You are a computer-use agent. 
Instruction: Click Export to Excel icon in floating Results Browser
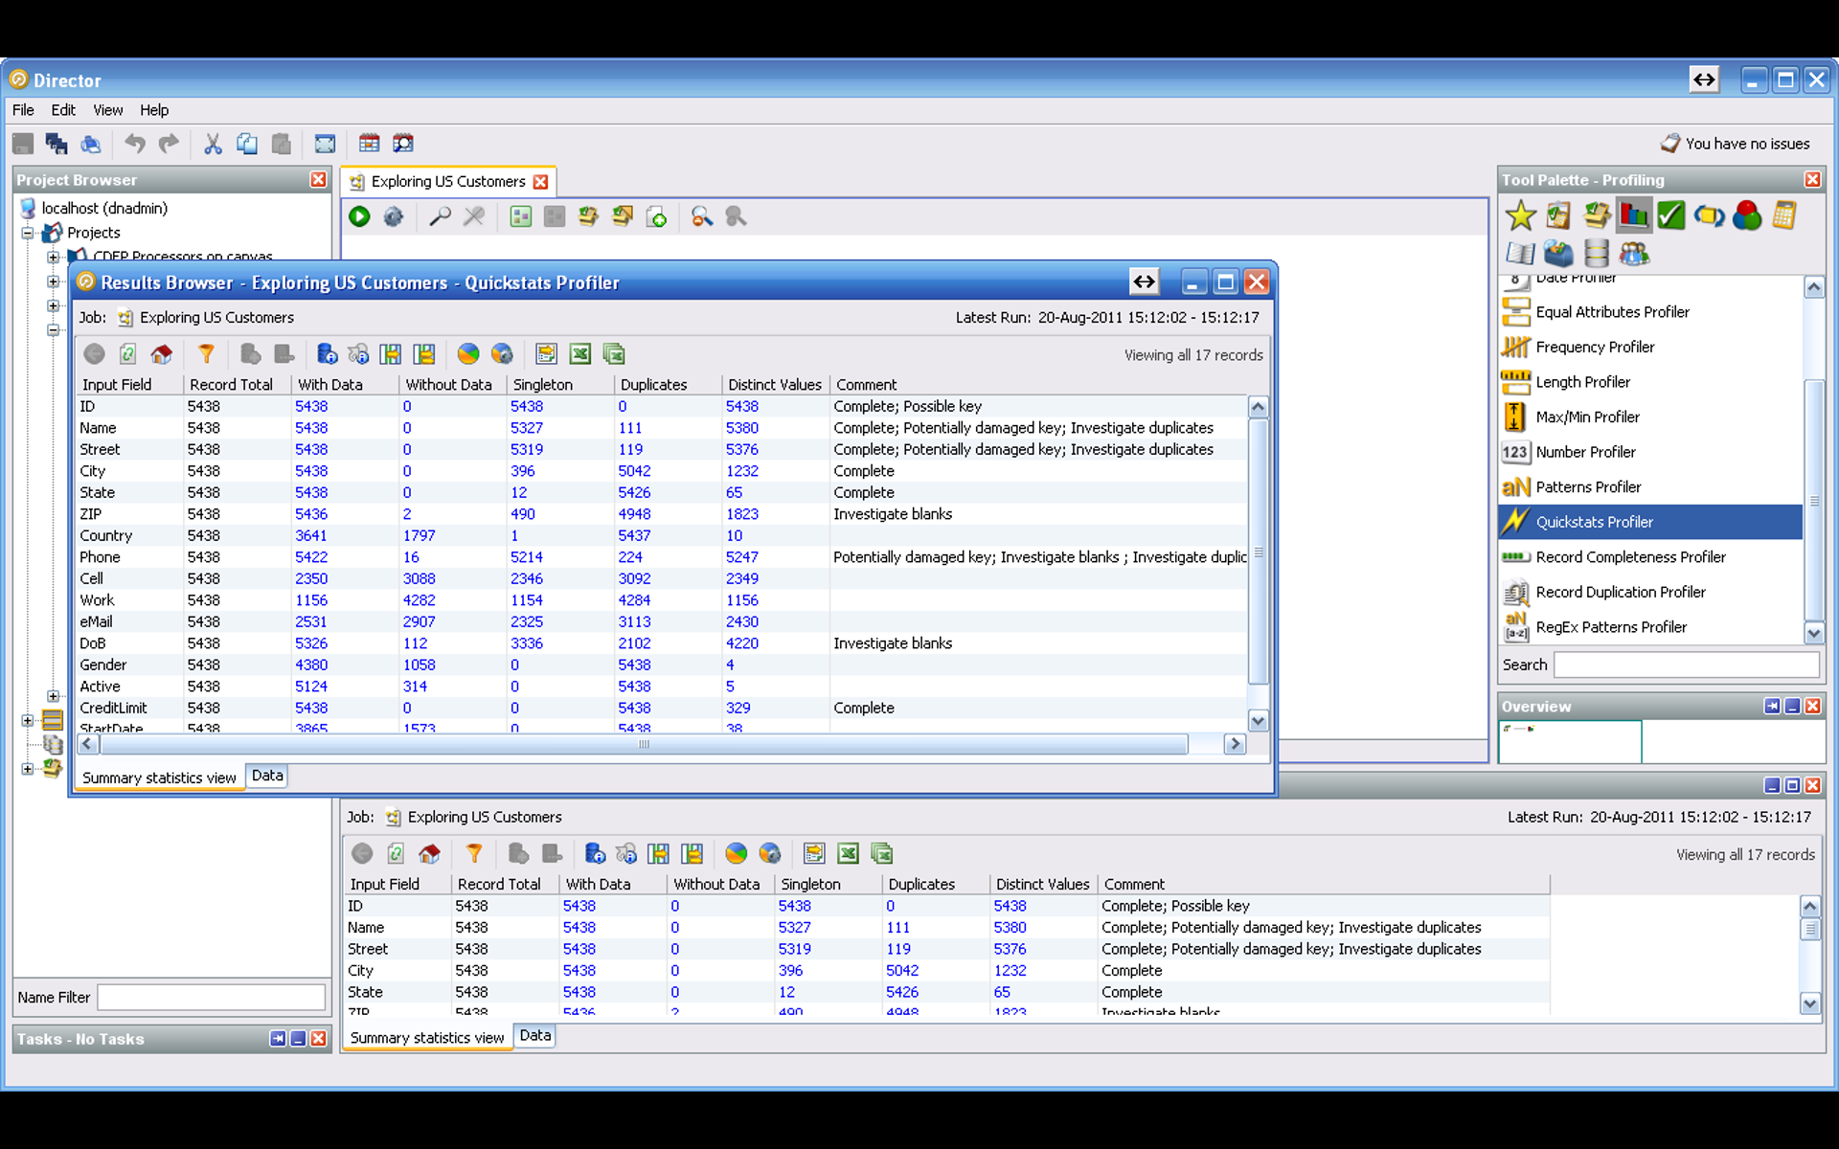pyautogui.click(x=580, y=354)
